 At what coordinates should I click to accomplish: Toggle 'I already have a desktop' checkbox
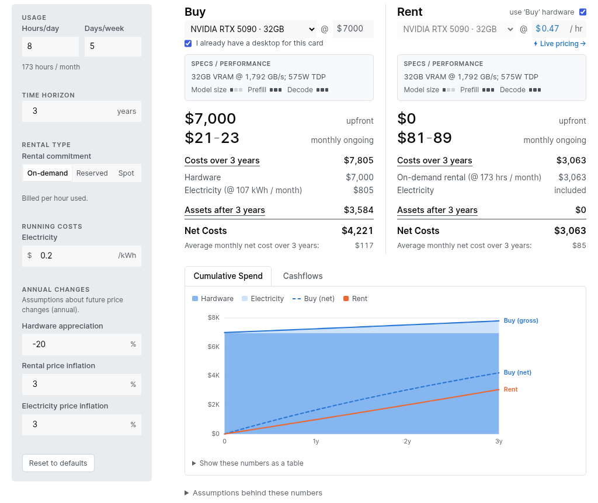(188, 43)
